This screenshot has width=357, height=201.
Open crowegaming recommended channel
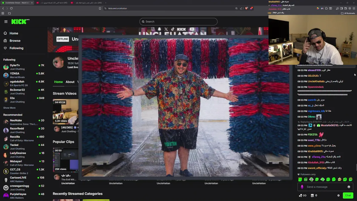click(x=24, y=188)
